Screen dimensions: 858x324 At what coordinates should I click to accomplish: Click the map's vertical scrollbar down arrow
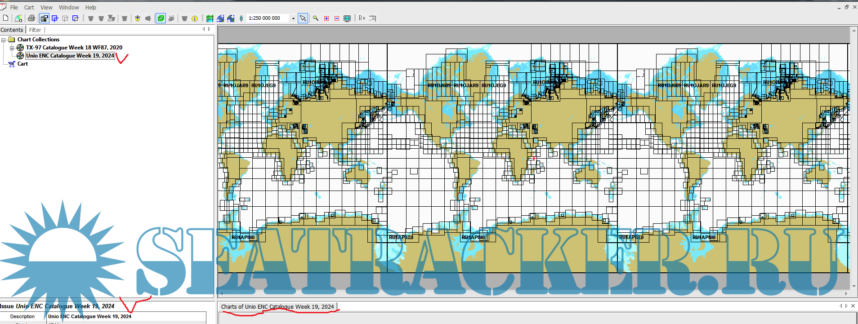(x=854, y=286)
